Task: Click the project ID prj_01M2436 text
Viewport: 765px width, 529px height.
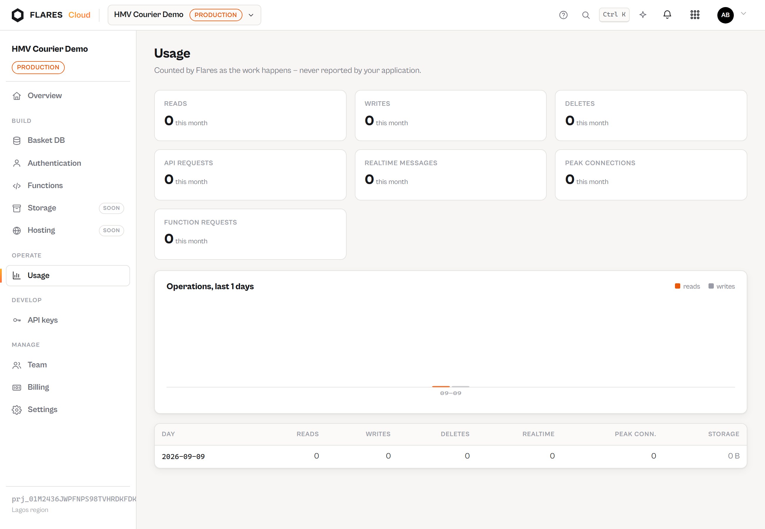Action: pyautogui.click(x=74, y=499)
